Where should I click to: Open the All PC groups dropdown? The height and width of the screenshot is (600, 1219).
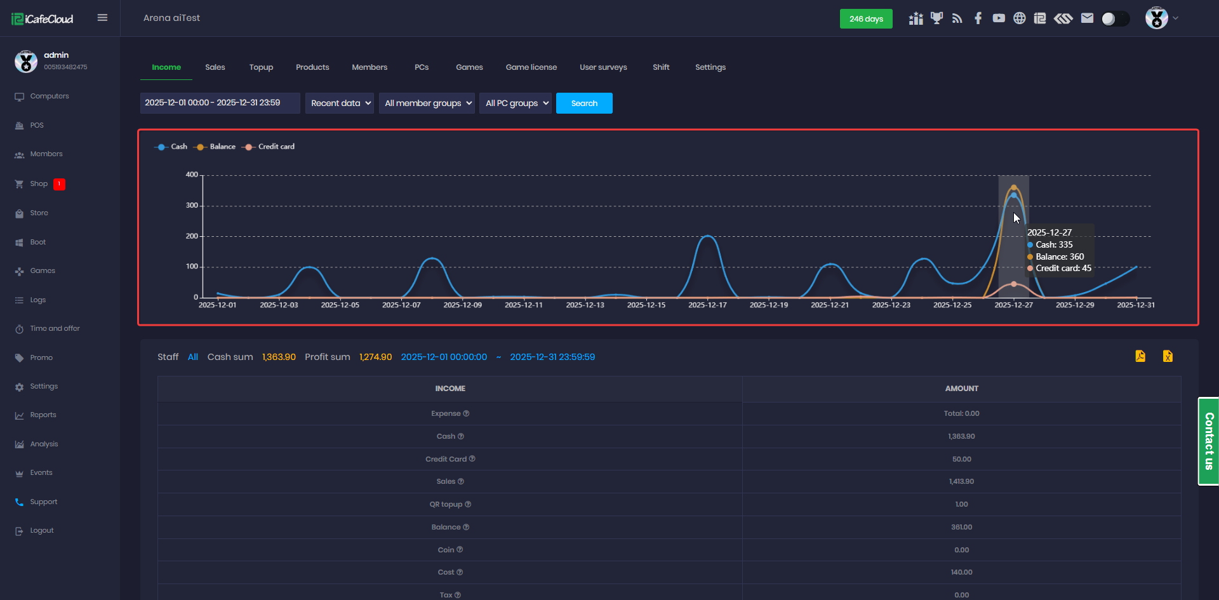point(516,103)
